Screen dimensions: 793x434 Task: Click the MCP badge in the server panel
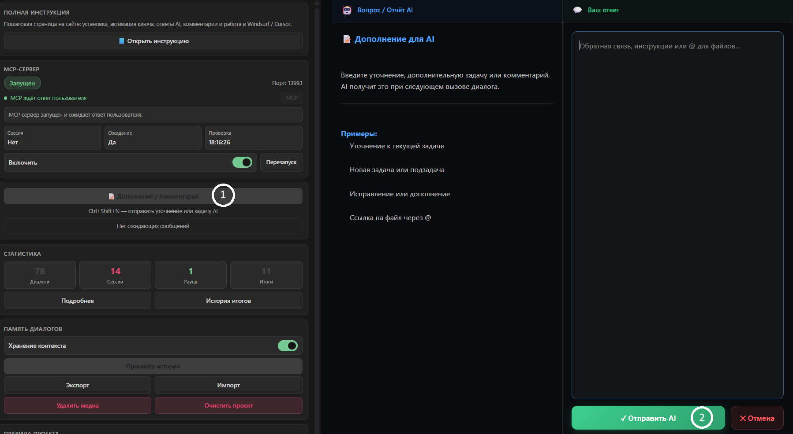coord(292,98)
